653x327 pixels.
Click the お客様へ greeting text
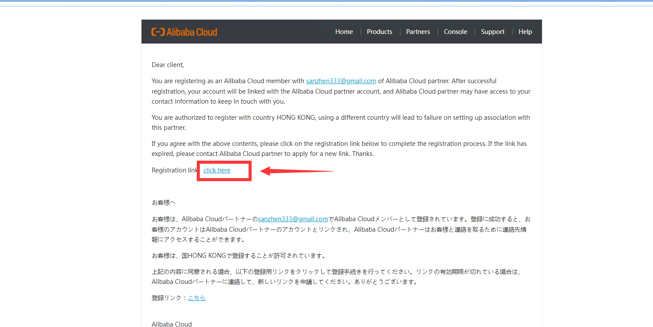[x=163, y=202]
